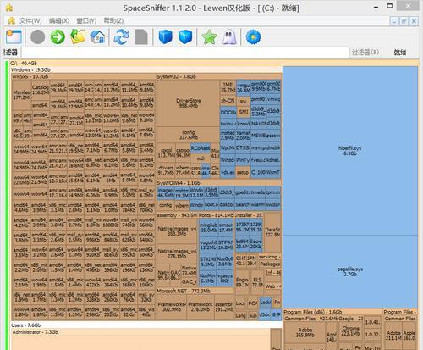
Task: Click the green star tag icon
Action: tap(209, 37)
